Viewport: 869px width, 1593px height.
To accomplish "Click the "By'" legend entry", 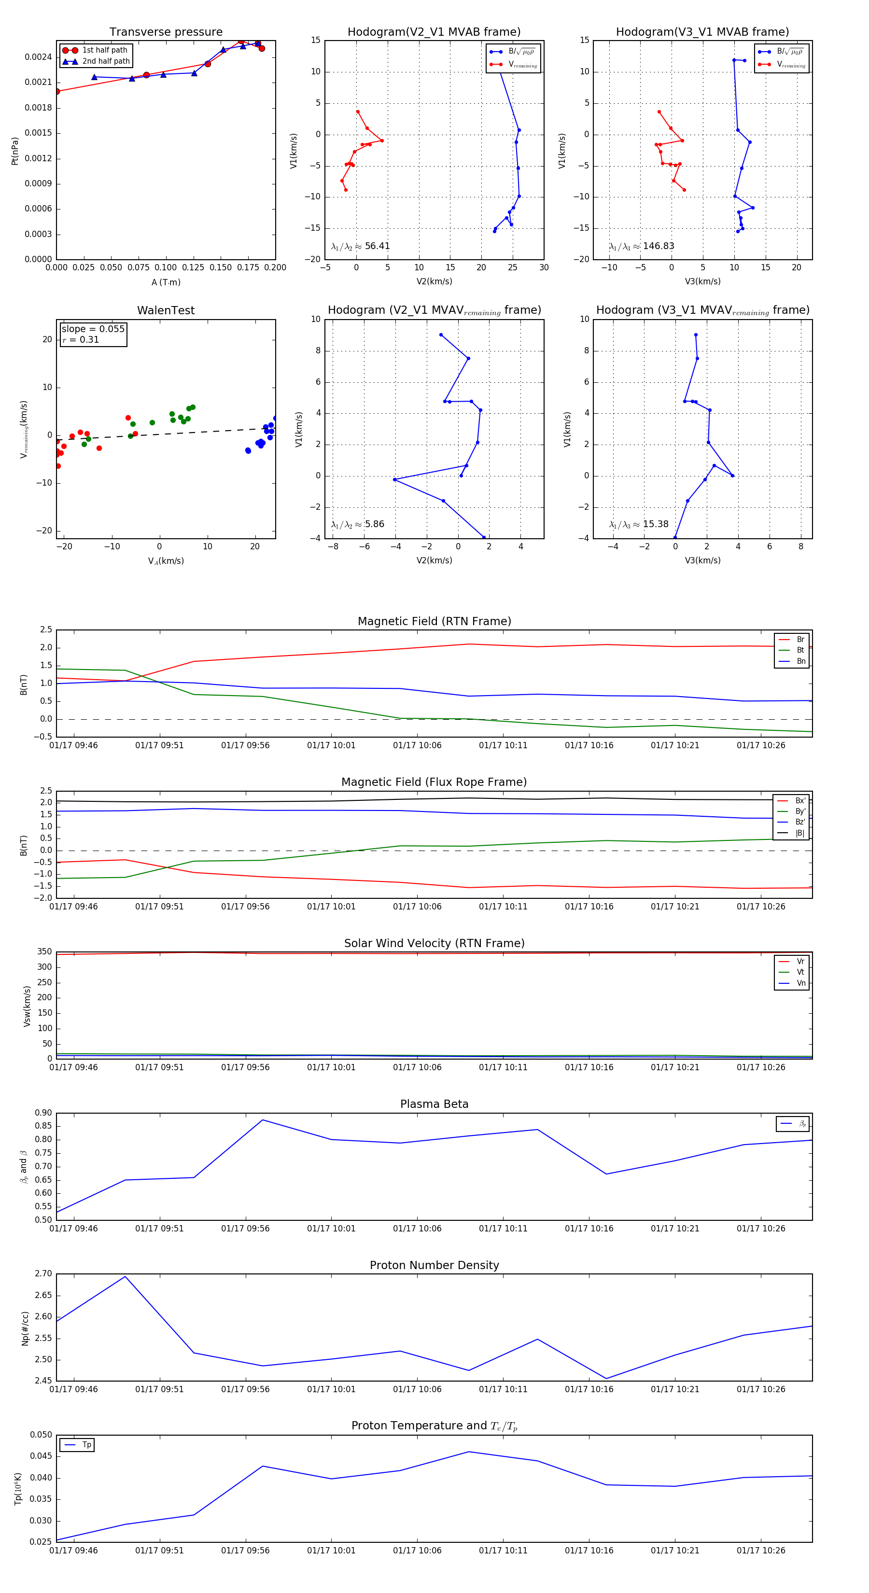I will [792, 811].
